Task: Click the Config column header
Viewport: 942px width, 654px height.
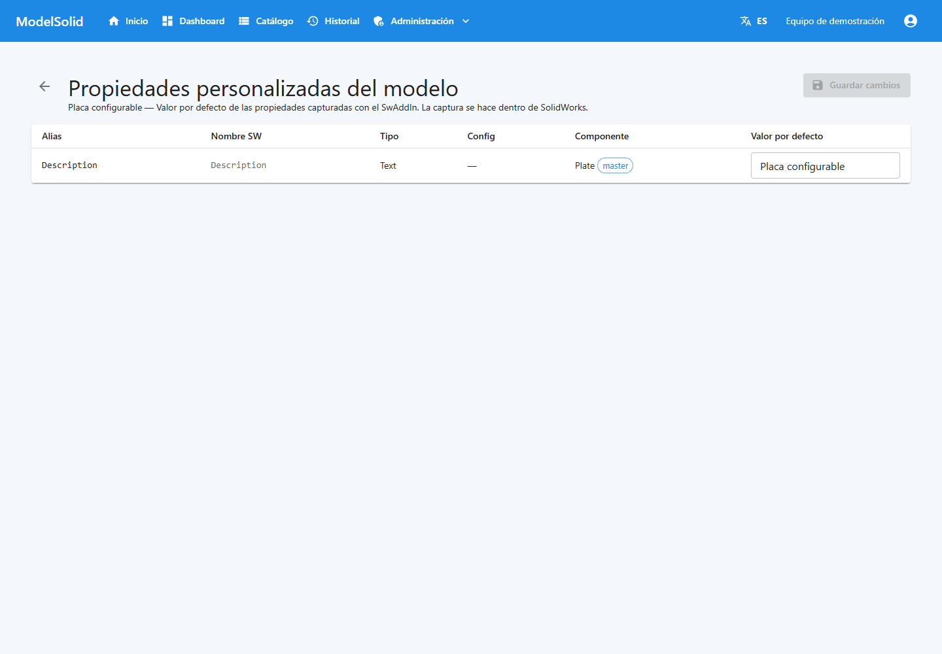Action: [481, 136]
